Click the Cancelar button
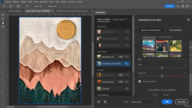The height and width of the screenshot is (108, 192). point(181,102)
